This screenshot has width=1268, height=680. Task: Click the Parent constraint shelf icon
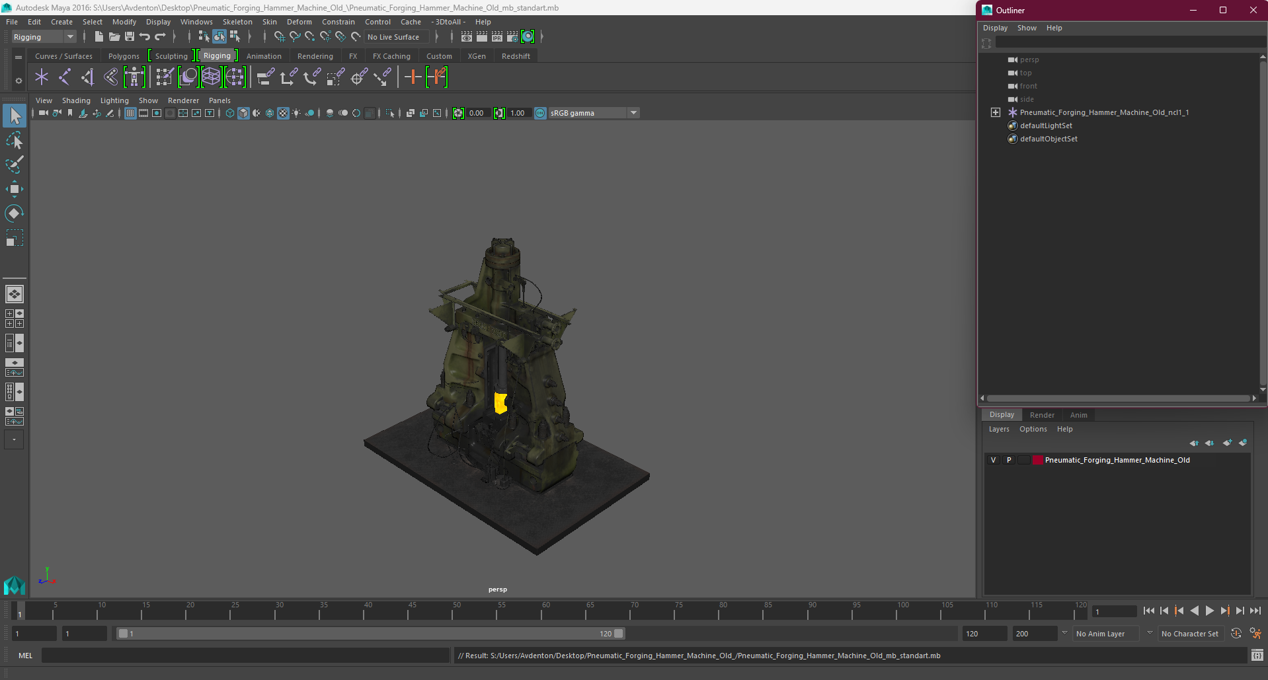pyautogui.click(x=266, y=77)
